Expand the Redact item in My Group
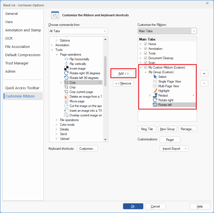The image size is (214, 213). click(150, 95)
